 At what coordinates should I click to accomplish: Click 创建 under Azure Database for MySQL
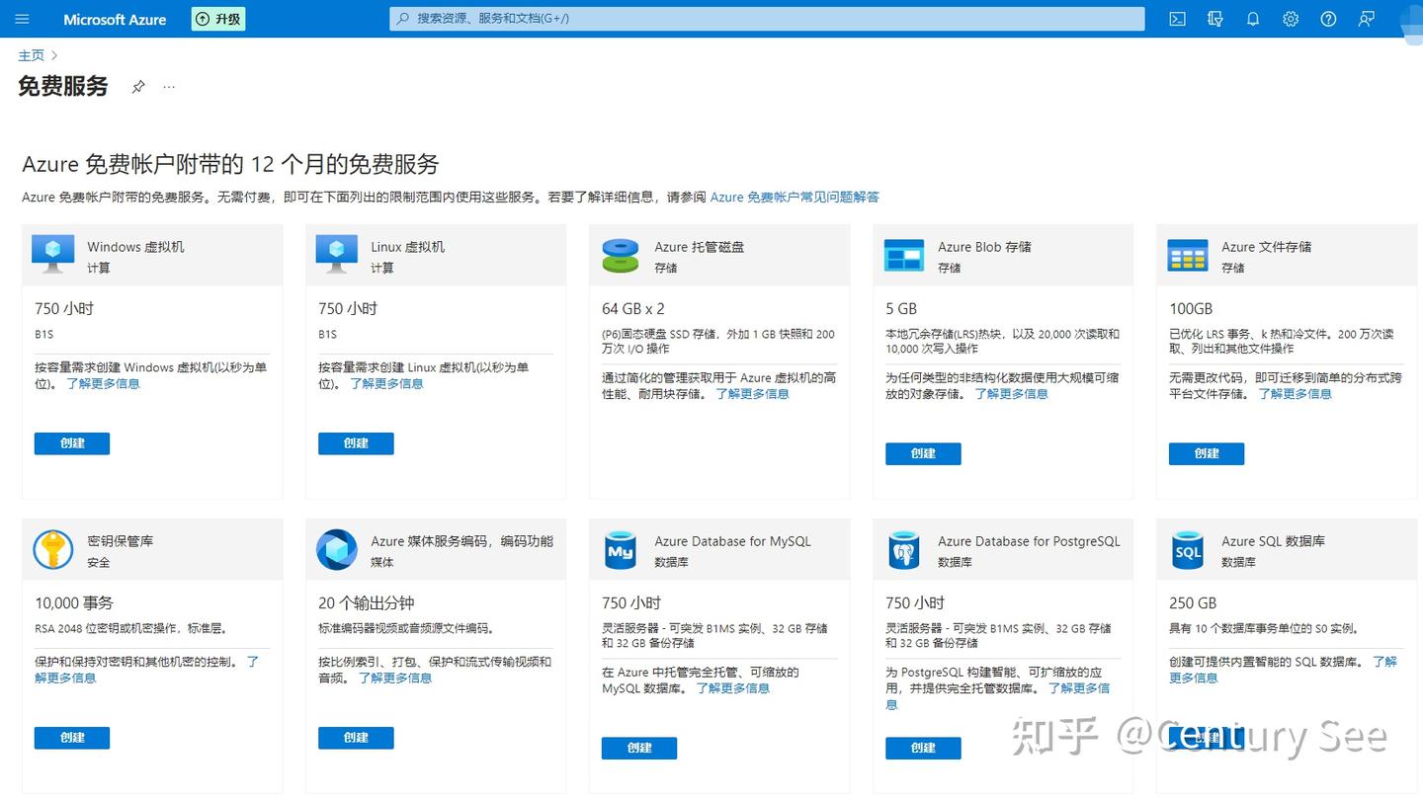[x=639, y=748]
